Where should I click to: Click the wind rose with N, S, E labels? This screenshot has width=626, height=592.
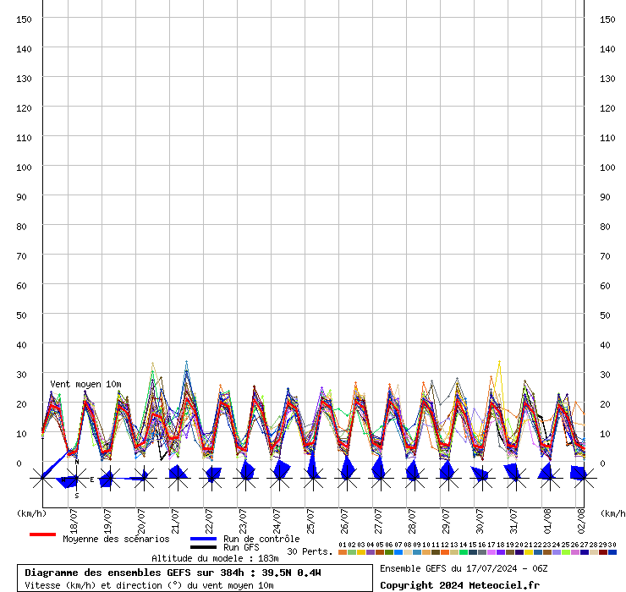coord(75,479)
